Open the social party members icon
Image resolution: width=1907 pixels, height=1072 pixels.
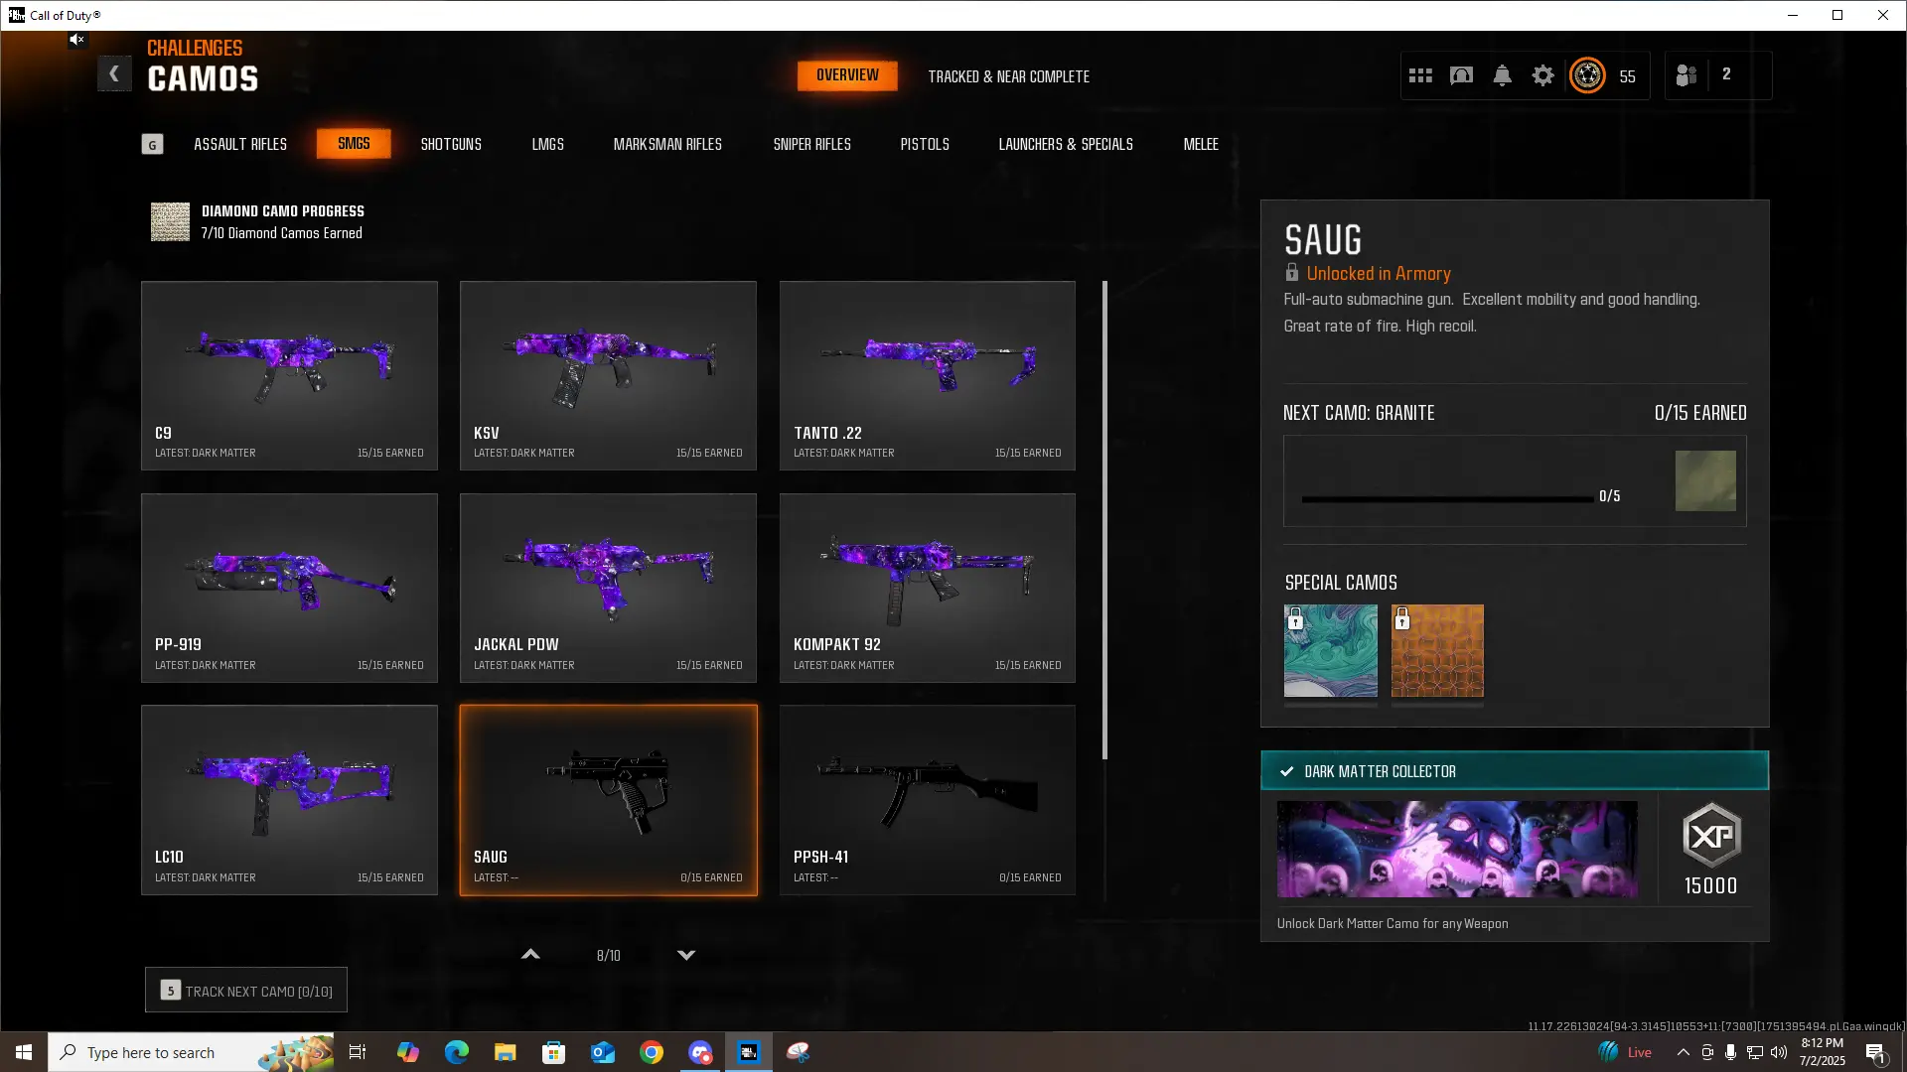[x=1687, y=75]
